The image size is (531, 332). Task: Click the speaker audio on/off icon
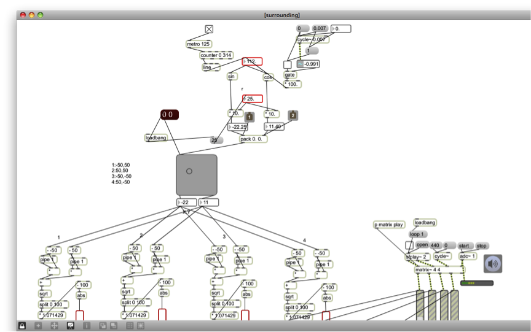point(493,264)
